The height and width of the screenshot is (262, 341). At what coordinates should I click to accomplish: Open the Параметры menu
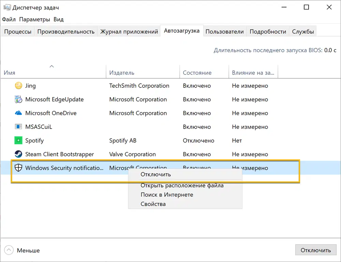(34, 19)
